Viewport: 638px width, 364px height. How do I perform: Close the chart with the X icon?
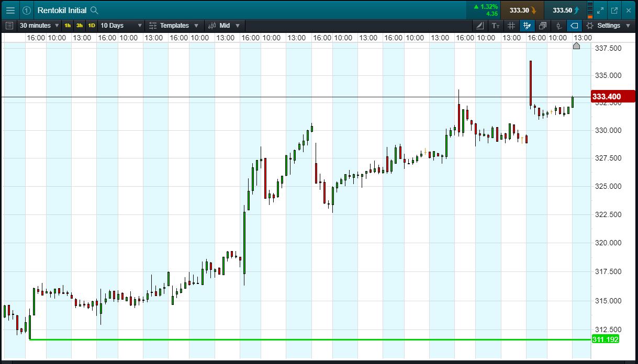coord(629,10)
